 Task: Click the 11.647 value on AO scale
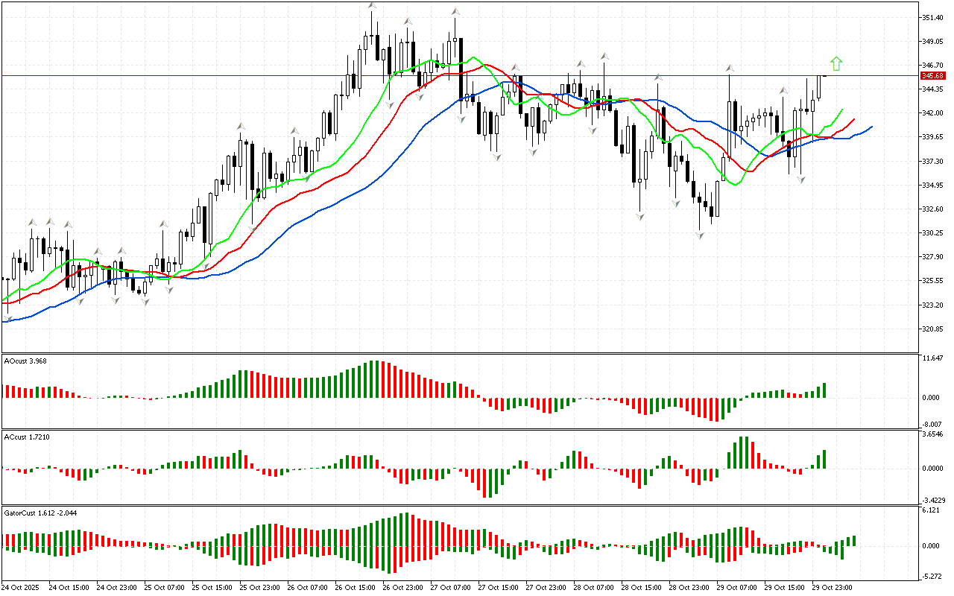pyautogui.click(x=932, y=359)
